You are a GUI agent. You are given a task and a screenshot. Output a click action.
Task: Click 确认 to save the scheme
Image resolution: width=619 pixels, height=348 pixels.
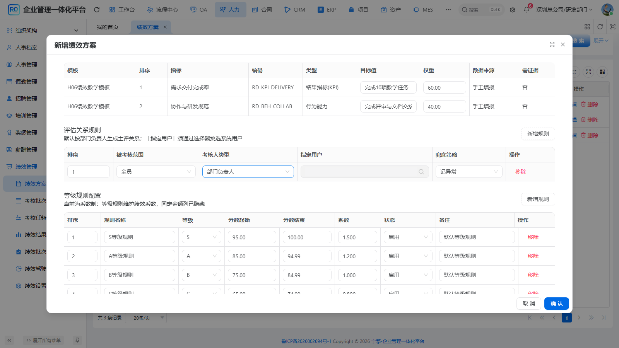click(x=557, y=304)
